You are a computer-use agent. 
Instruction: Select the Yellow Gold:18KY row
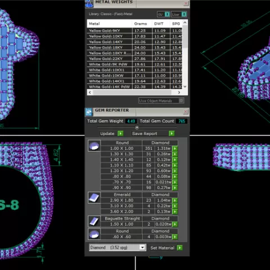pyautogui.click(x=134, y=47)
